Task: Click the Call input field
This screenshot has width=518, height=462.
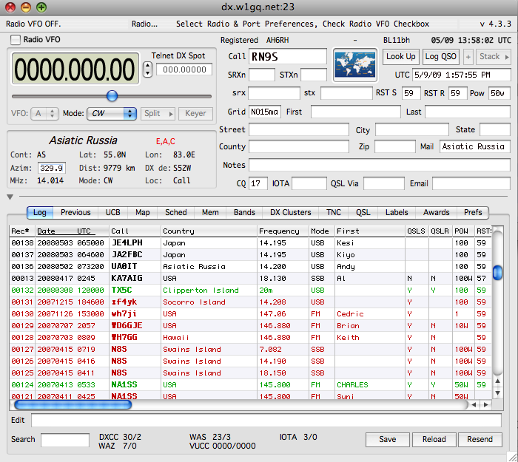Action: [x=287, y=57]
